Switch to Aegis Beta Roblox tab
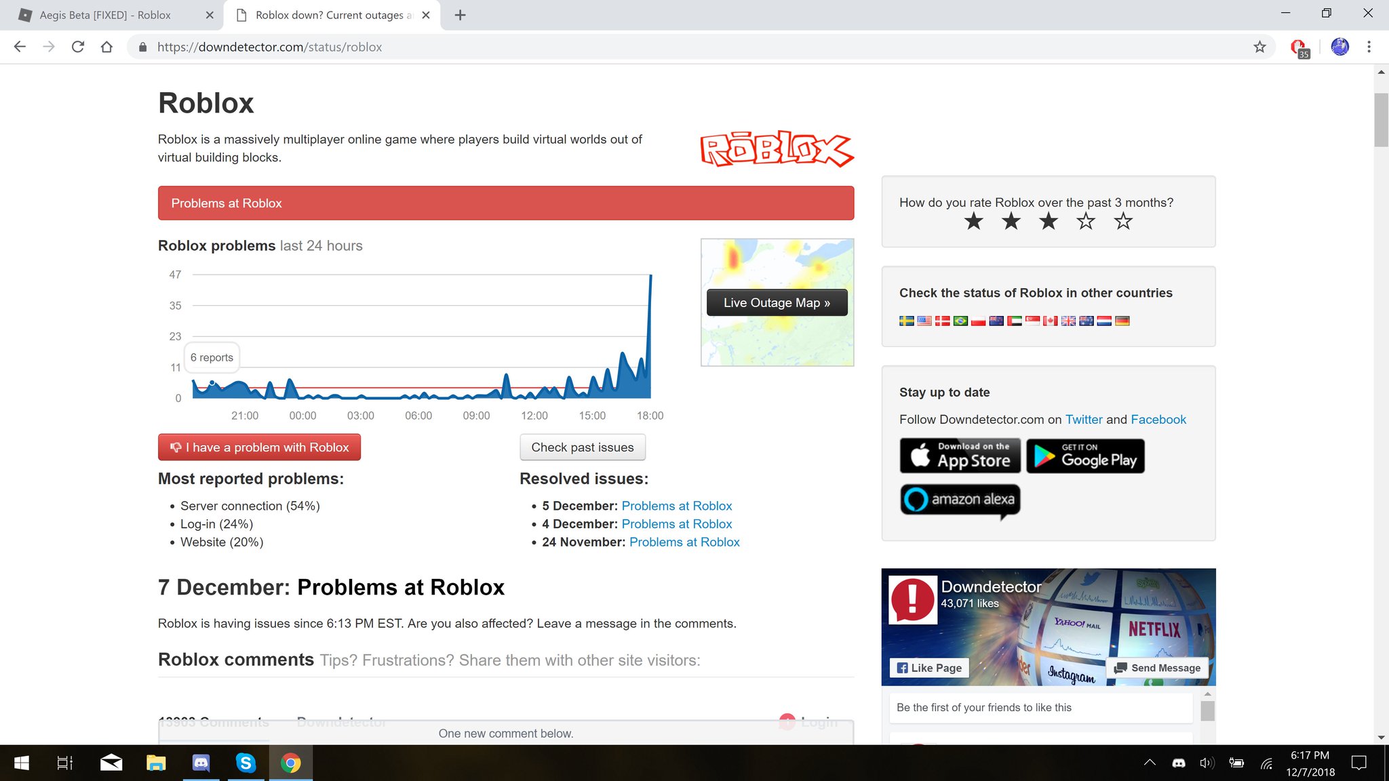Image resolution: width=1389 pixels, height=781 pixels. click(105, 15)
